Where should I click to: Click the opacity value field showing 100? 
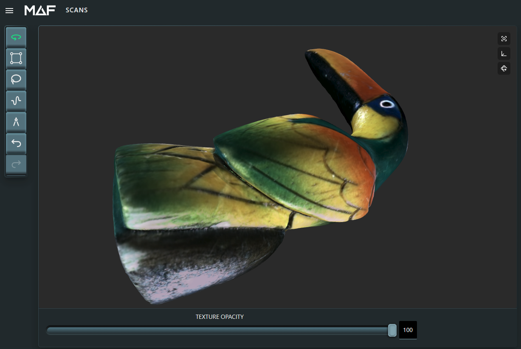tap(408, 330)
